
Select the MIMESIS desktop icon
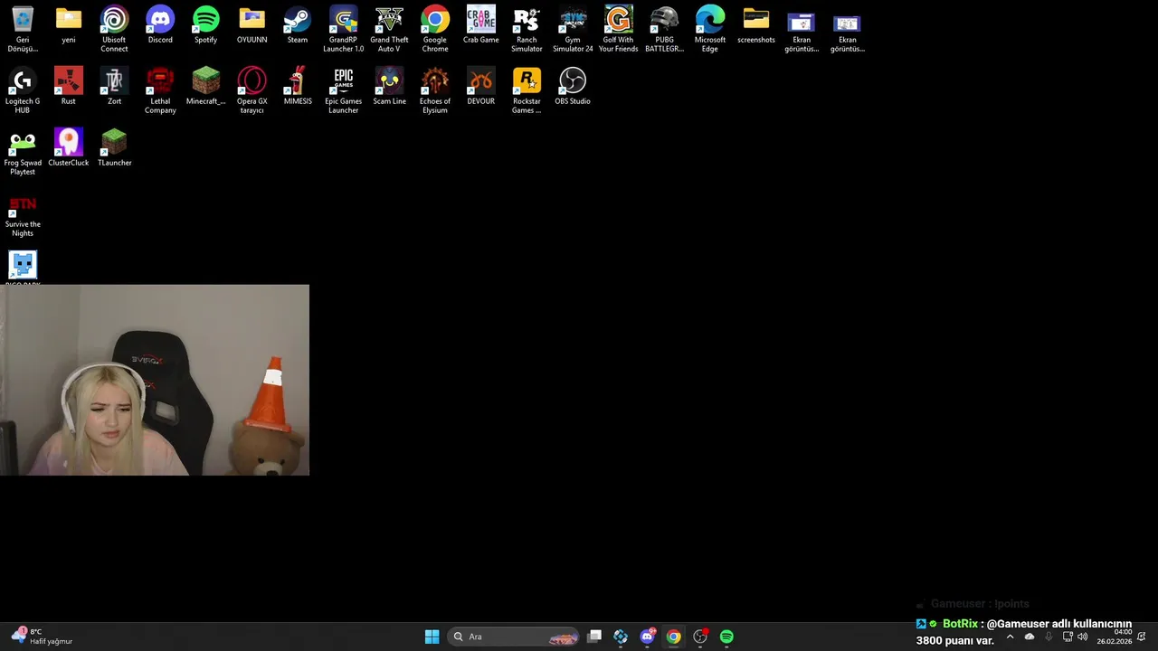(x=297, y=87)
